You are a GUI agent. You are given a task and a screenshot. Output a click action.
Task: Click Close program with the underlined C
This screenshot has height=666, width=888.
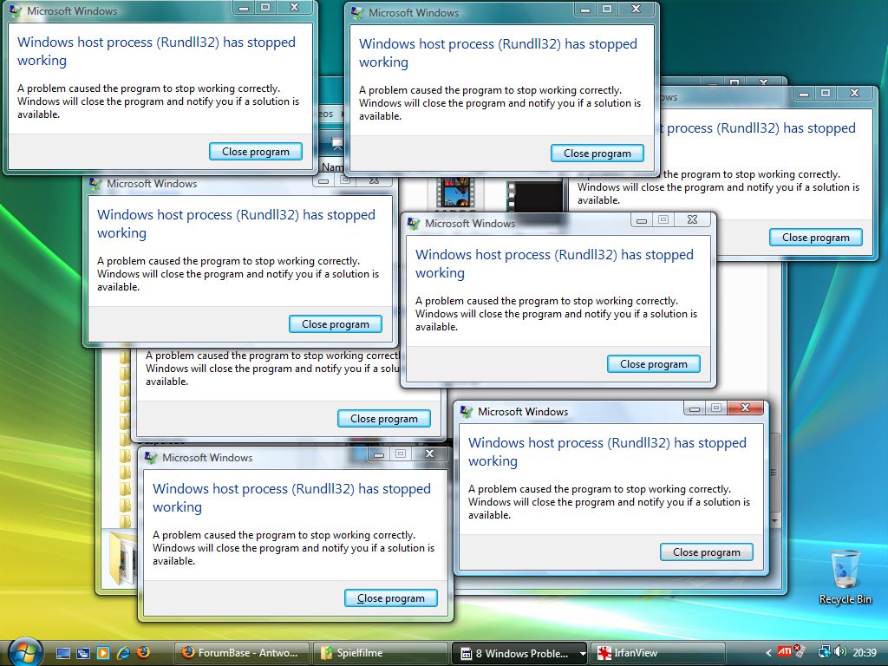pyautogui.click(x=391, y=598)
